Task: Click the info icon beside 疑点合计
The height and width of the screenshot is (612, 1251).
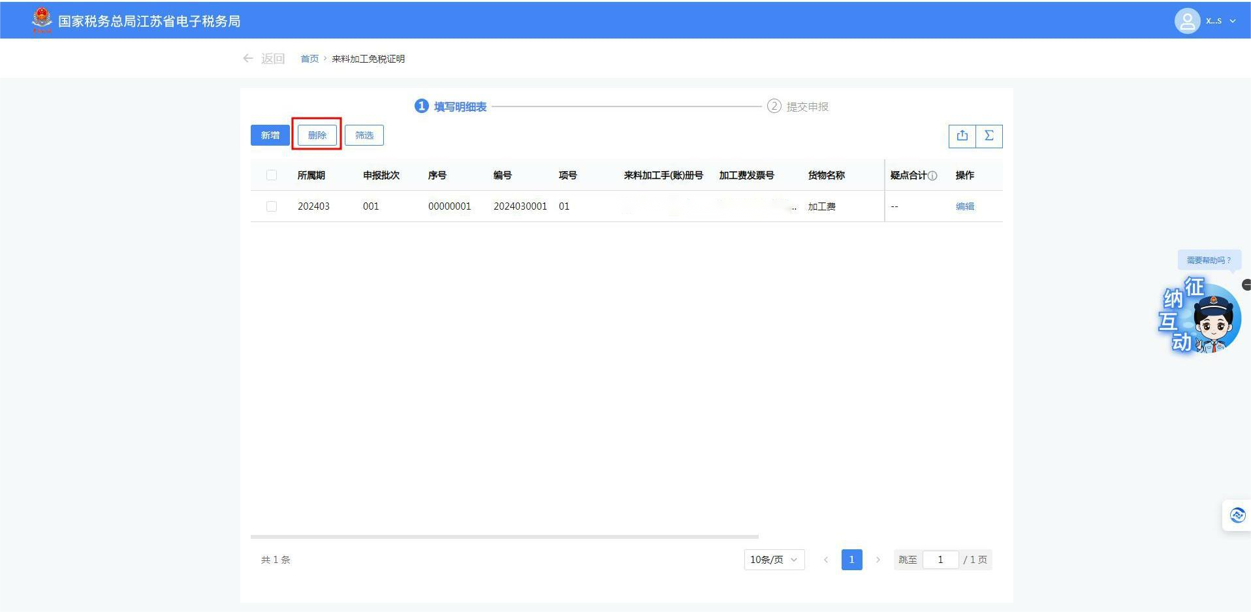Action: [x=932, y=176]
